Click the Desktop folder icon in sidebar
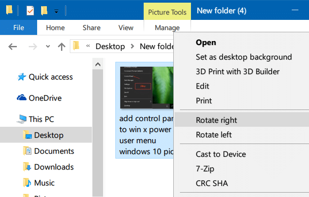The image size is (309, 197). (x=27, y=135)
